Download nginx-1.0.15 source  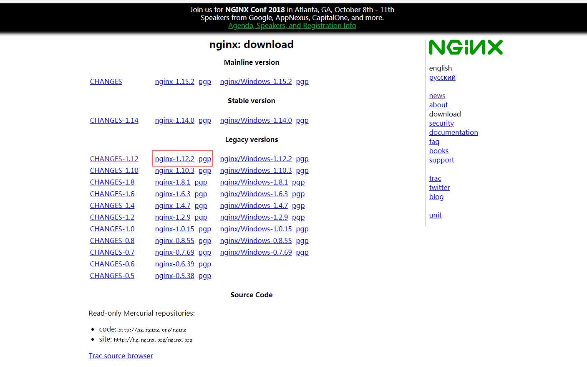tap(174, 229)
